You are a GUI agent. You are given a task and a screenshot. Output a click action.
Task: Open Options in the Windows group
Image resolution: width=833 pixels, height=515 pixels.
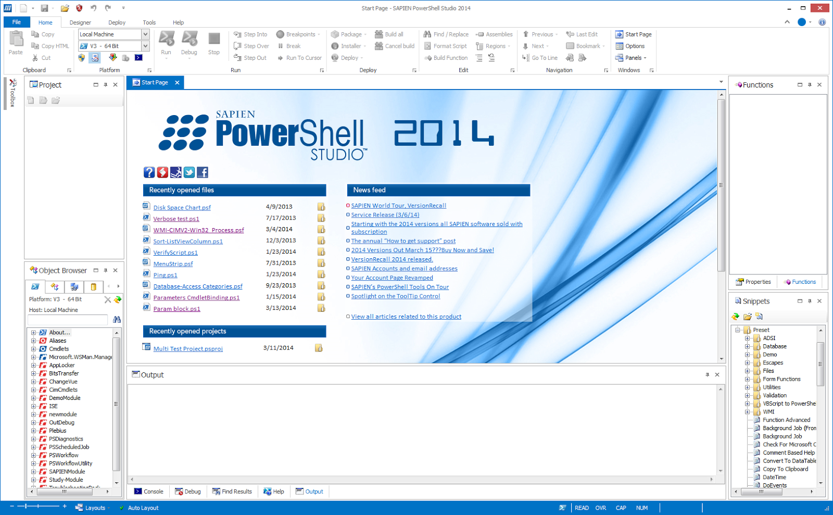(629, 46)
